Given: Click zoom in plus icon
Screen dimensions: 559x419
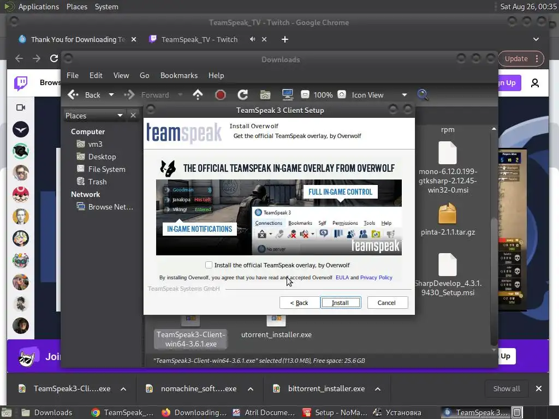Looking at the screenshot, I should 342,95.
